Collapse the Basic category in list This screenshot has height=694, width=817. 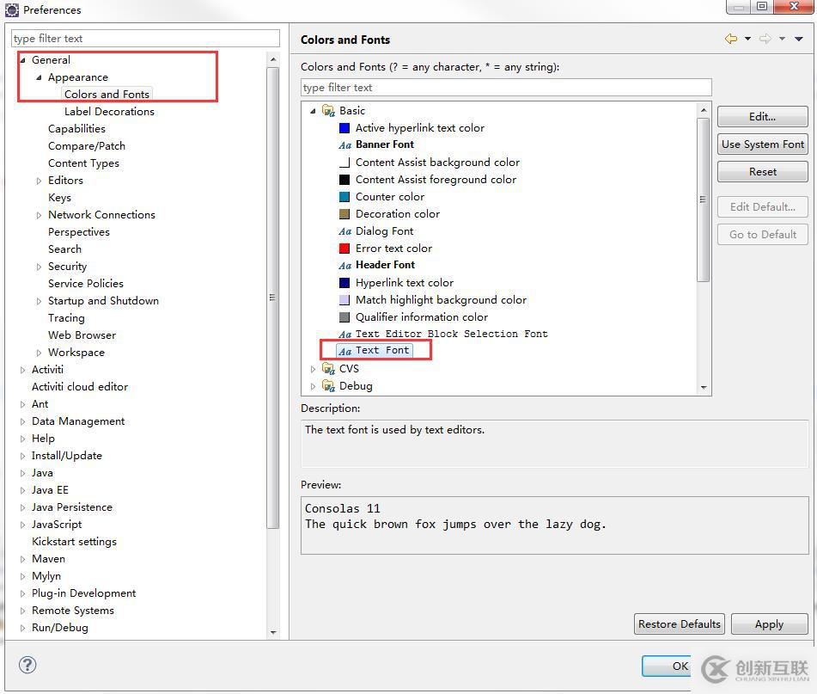(314, 111)
